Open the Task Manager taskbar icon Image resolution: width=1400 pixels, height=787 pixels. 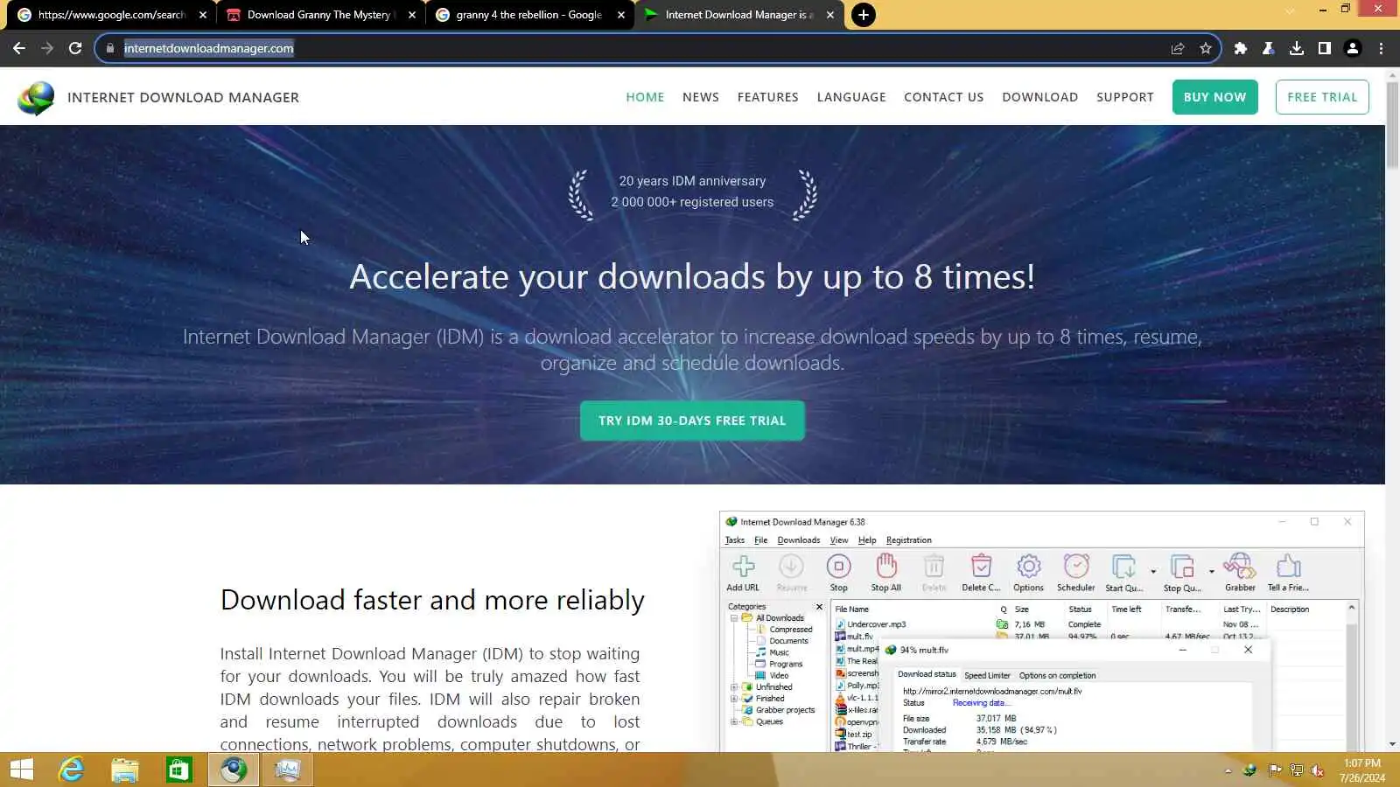288,770
